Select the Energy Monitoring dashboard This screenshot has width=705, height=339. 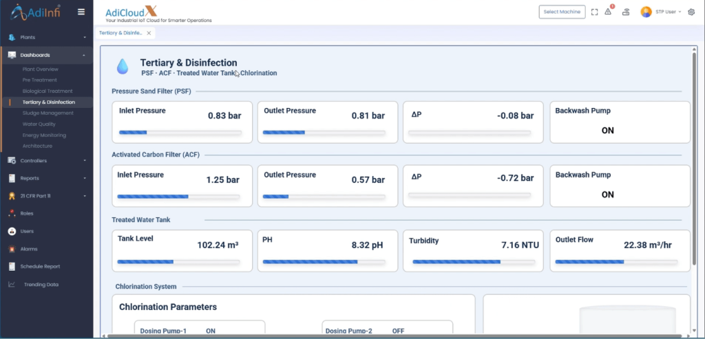[44, 135]
